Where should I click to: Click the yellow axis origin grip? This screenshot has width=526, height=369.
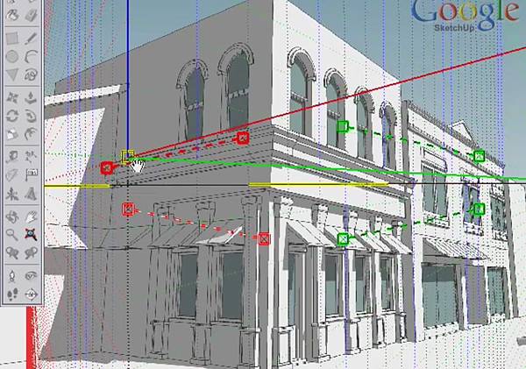pyautogui.click(x=127, y=157)
